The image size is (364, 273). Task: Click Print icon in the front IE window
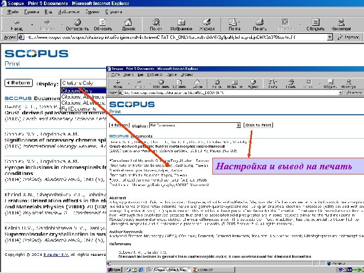coord(291,84)
